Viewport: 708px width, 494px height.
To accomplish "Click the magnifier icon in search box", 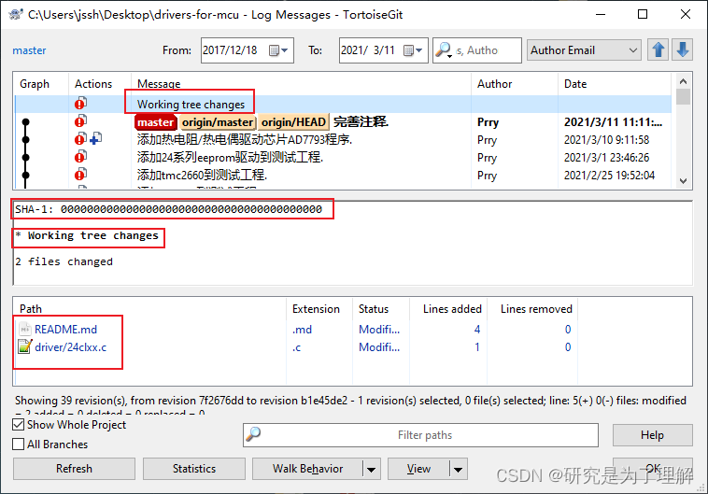I will 444,50.
